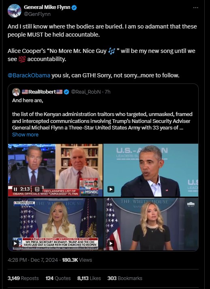The width and height of the screenshot is (210, 289).
Task: View the 124 Quotes list
Action: (x=58, y=278)
